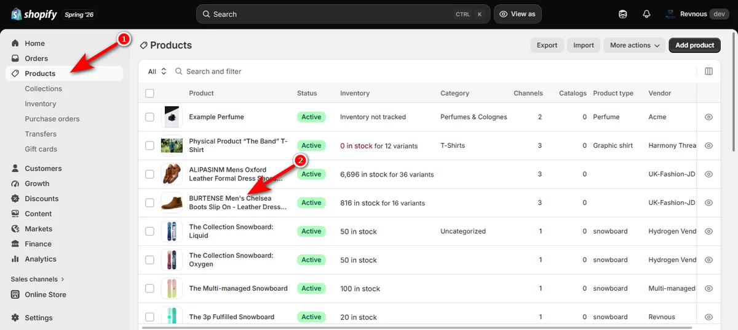
Task: Click the Settings gear icon
Action: point(15,318)
